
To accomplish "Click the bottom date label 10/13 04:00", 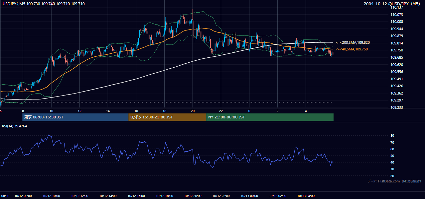I will pyautogui.click(x=306, y=196).
